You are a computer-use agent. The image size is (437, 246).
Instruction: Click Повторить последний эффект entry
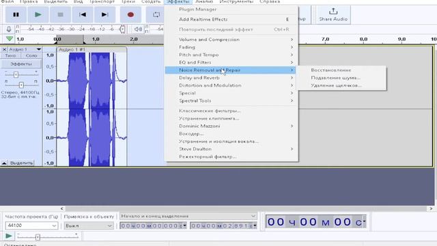pos(231,29)
